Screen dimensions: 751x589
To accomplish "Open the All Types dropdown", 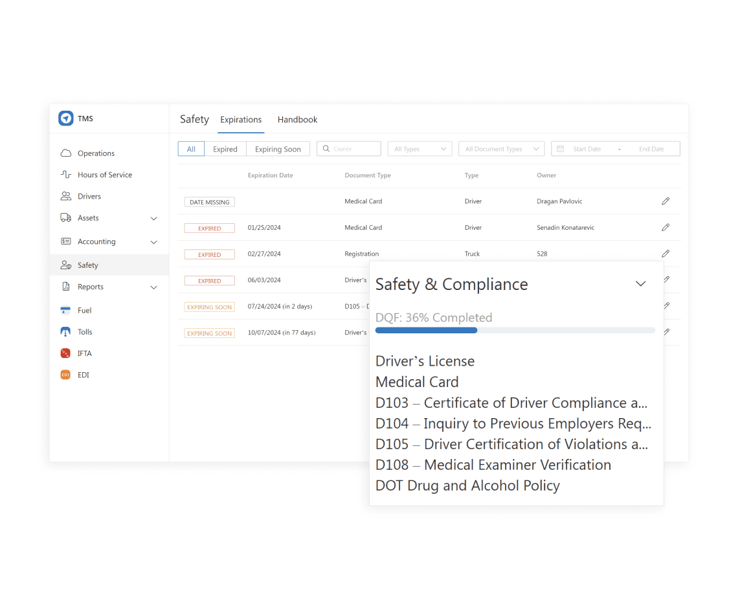I will pos(420,149).
